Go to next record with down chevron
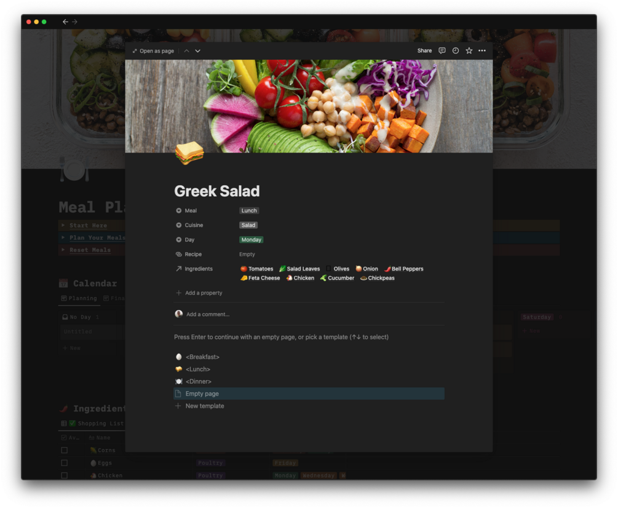The width and height of the screenshot is (618, 508). point(197,51)
